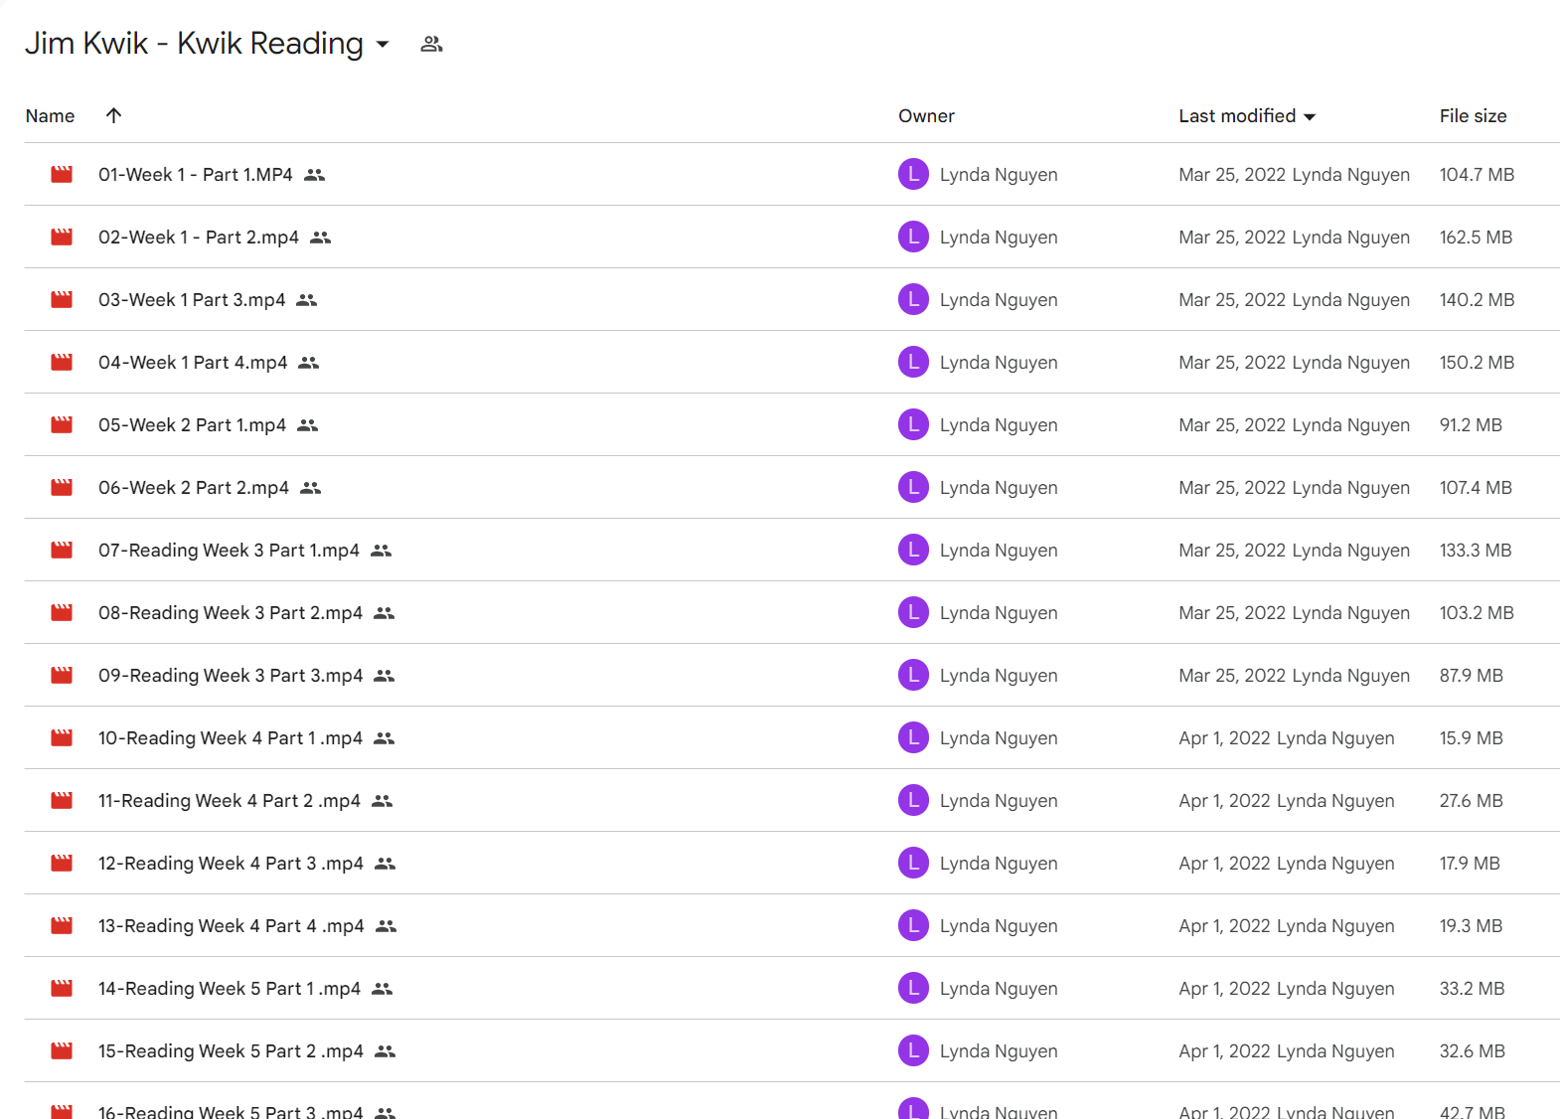The image size is (1560, 1119).
Task: Open the Last modified sort dropdown
Action: point(1310,116)
